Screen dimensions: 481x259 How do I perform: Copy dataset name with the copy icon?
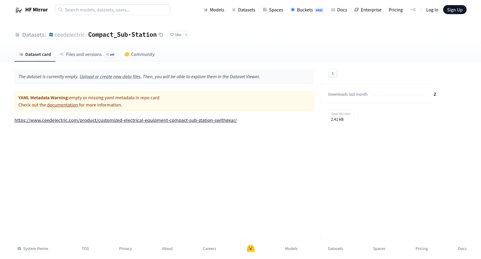pyautogui.click(x=161, y=35)
